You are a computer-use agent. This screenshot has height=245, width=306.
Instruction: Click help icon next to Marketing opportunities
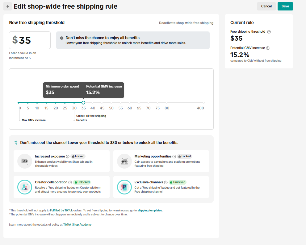pos(174,157)
